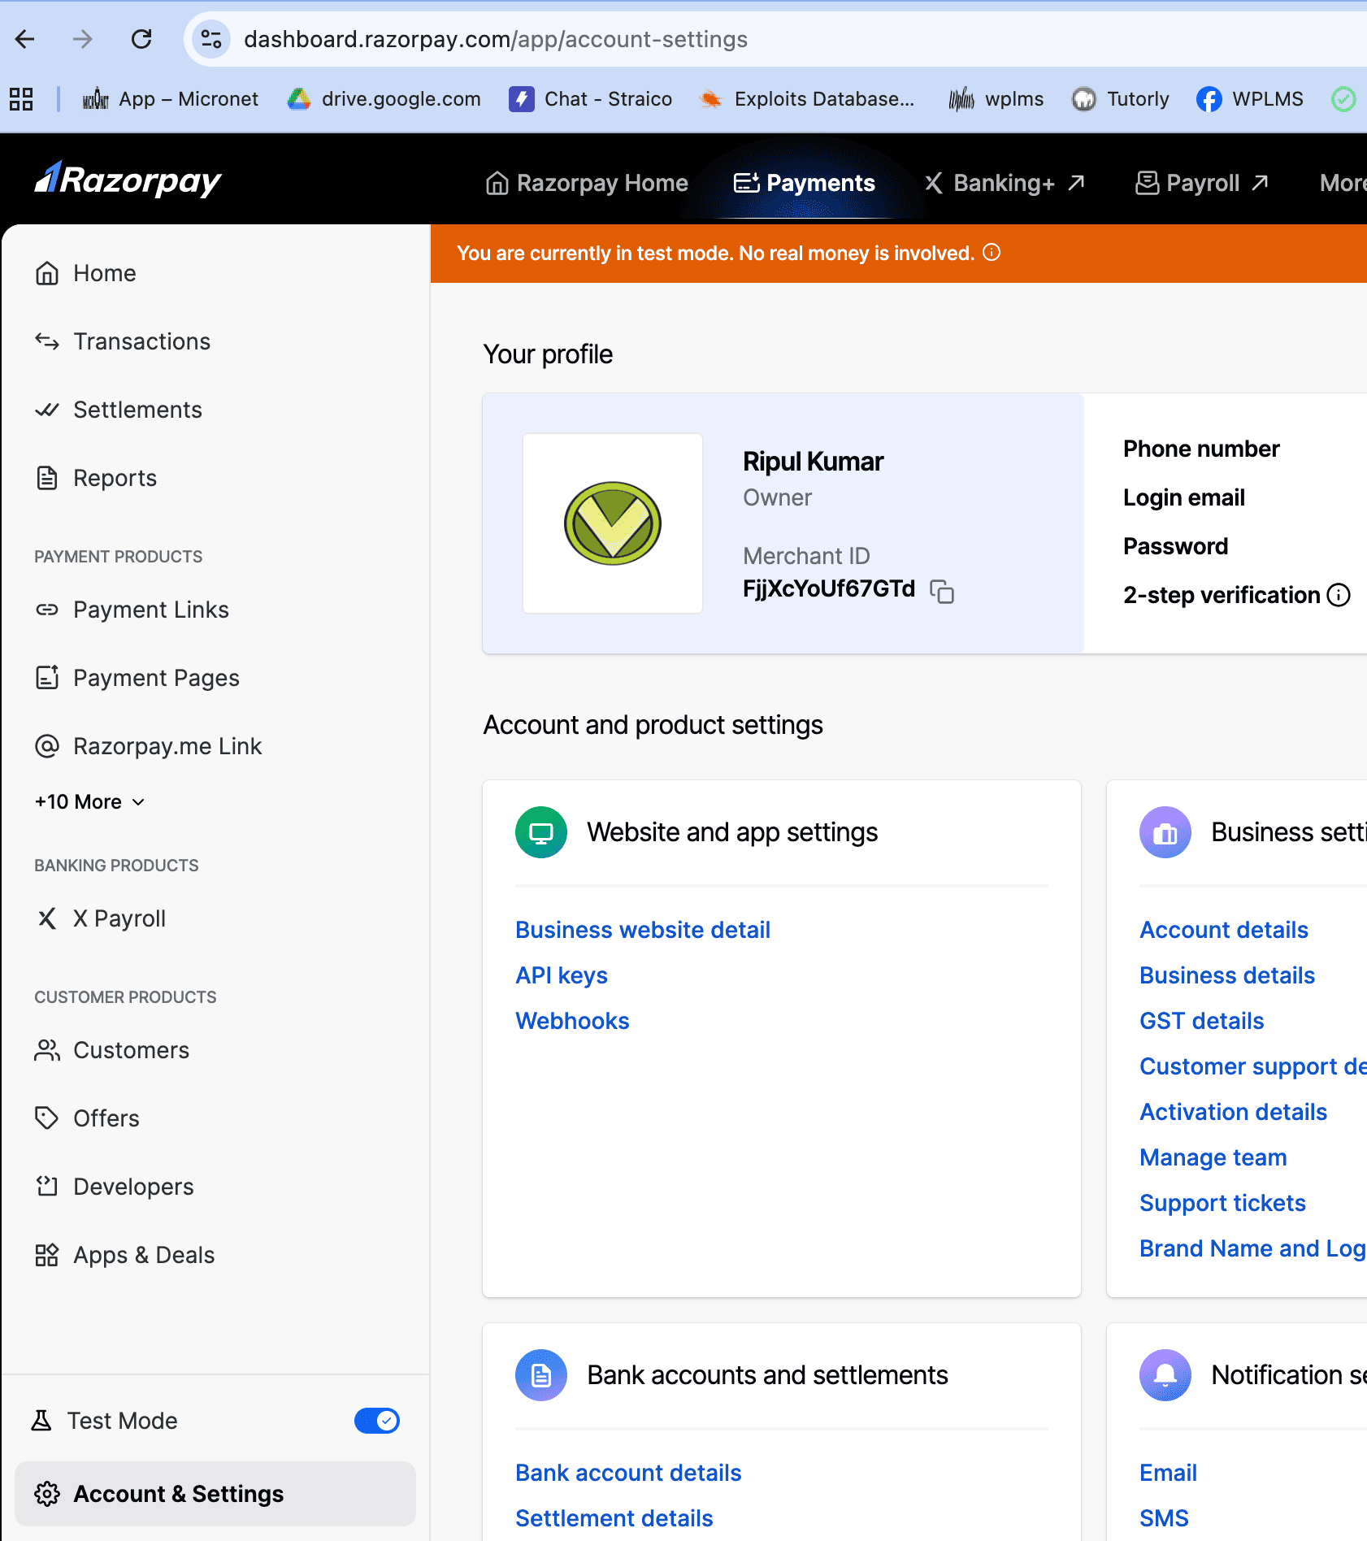Open the GST details link
Viewport: 1367px width, 1541px height.
pos(1202,1021)
